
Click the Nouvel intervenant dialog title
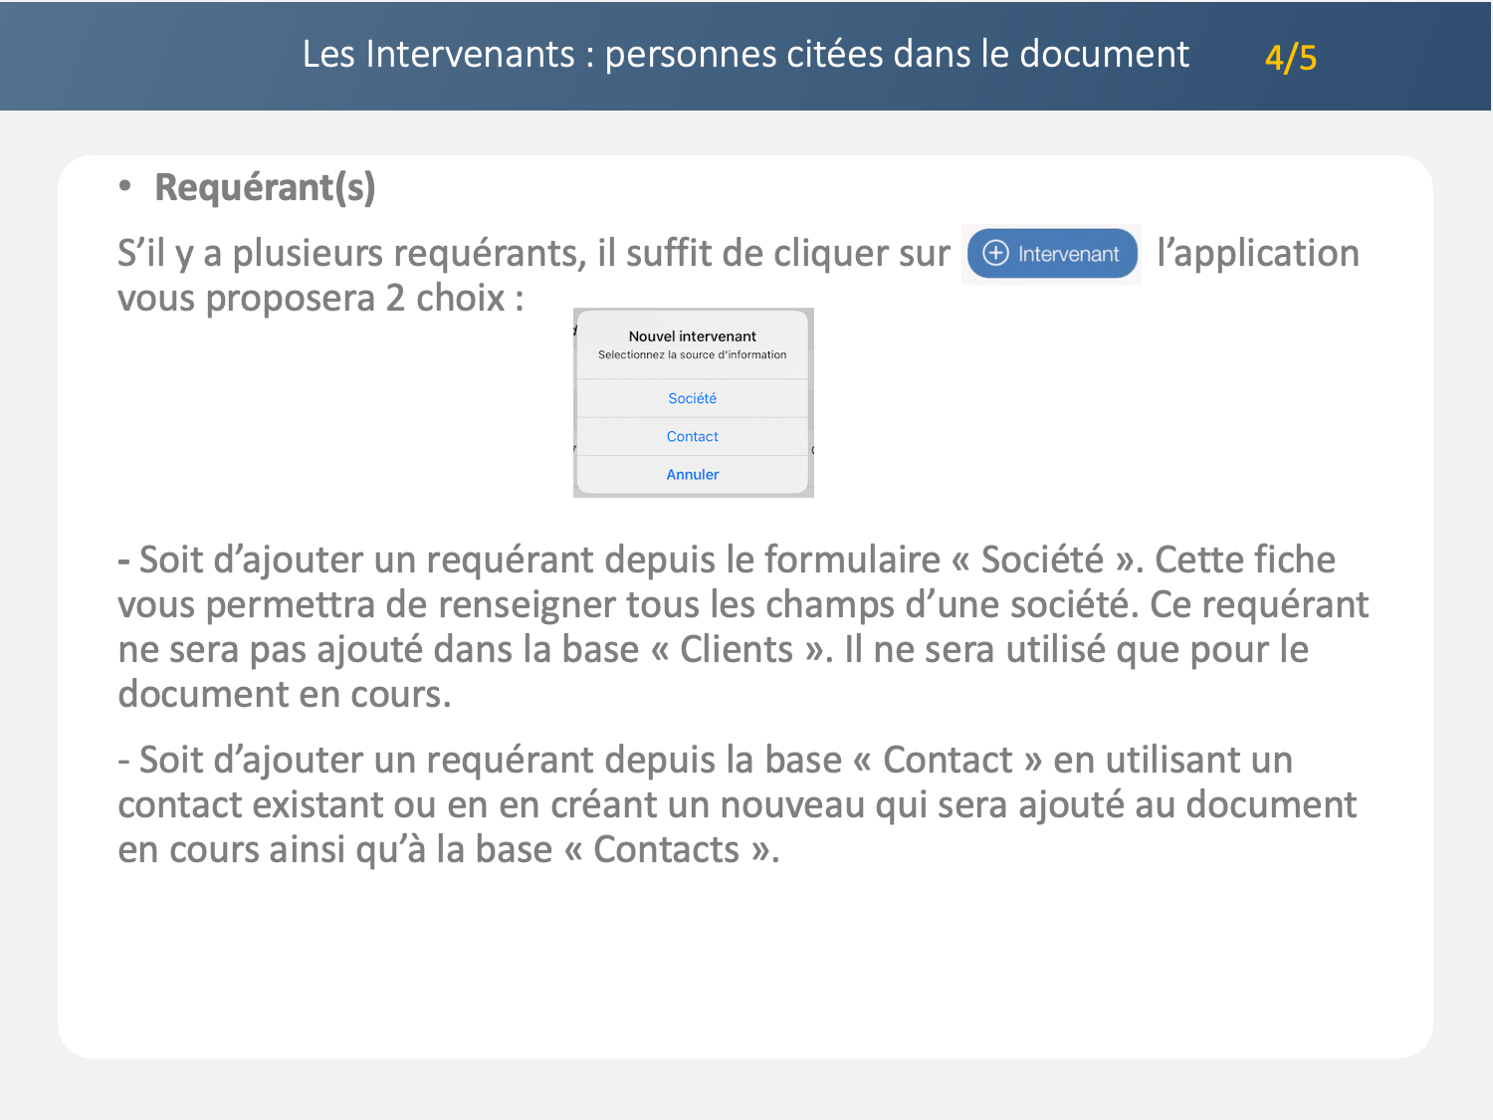[692, 336]
